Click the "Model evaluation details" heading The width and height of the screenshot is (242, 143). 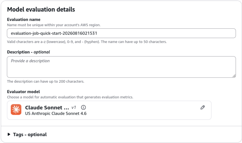click(x=41, y=9)
